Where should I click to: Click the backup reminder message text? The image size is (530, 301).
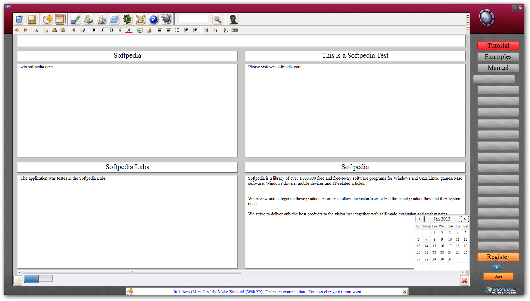click(268, 292)
